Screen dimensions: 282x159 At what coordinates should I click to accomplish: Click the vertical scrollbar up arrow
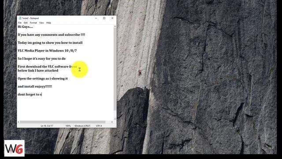(x=115, y=26)
